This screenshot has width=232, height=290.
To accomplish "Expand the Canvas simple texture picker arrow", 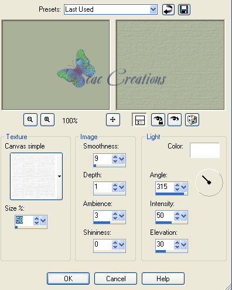I will tap(59, 176).
